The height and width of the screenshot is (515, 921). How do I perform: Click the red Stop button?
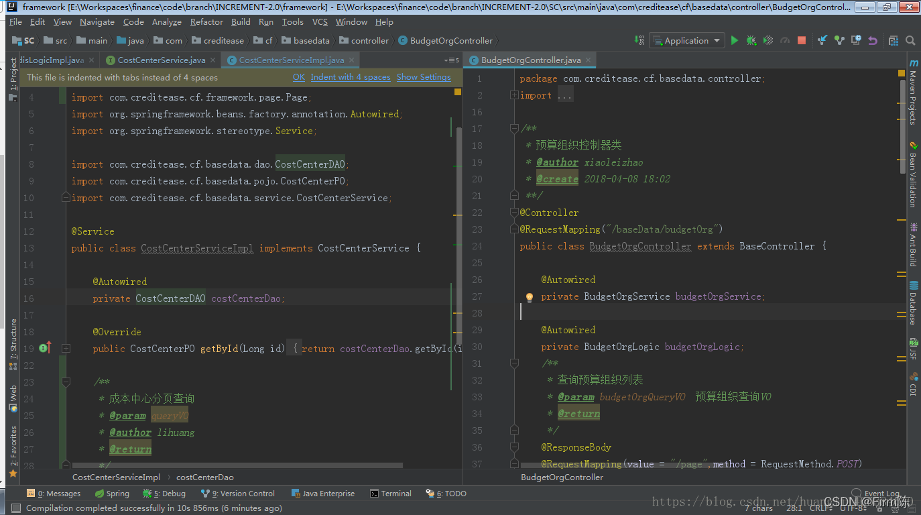pyautogui.click(x=802, y=40)
